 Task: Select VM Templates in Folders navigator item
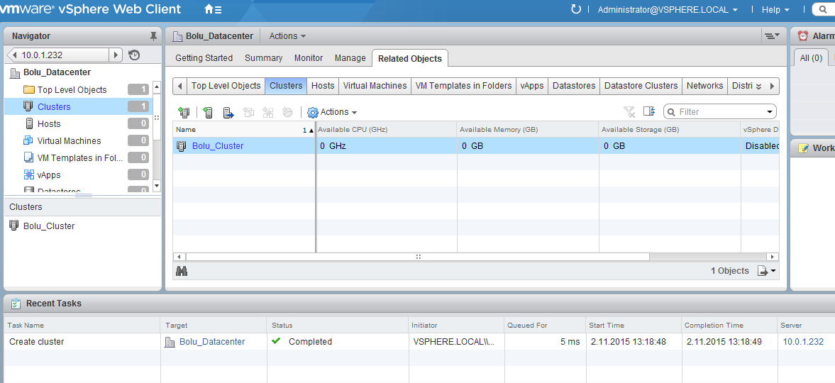tap(80, 158)
